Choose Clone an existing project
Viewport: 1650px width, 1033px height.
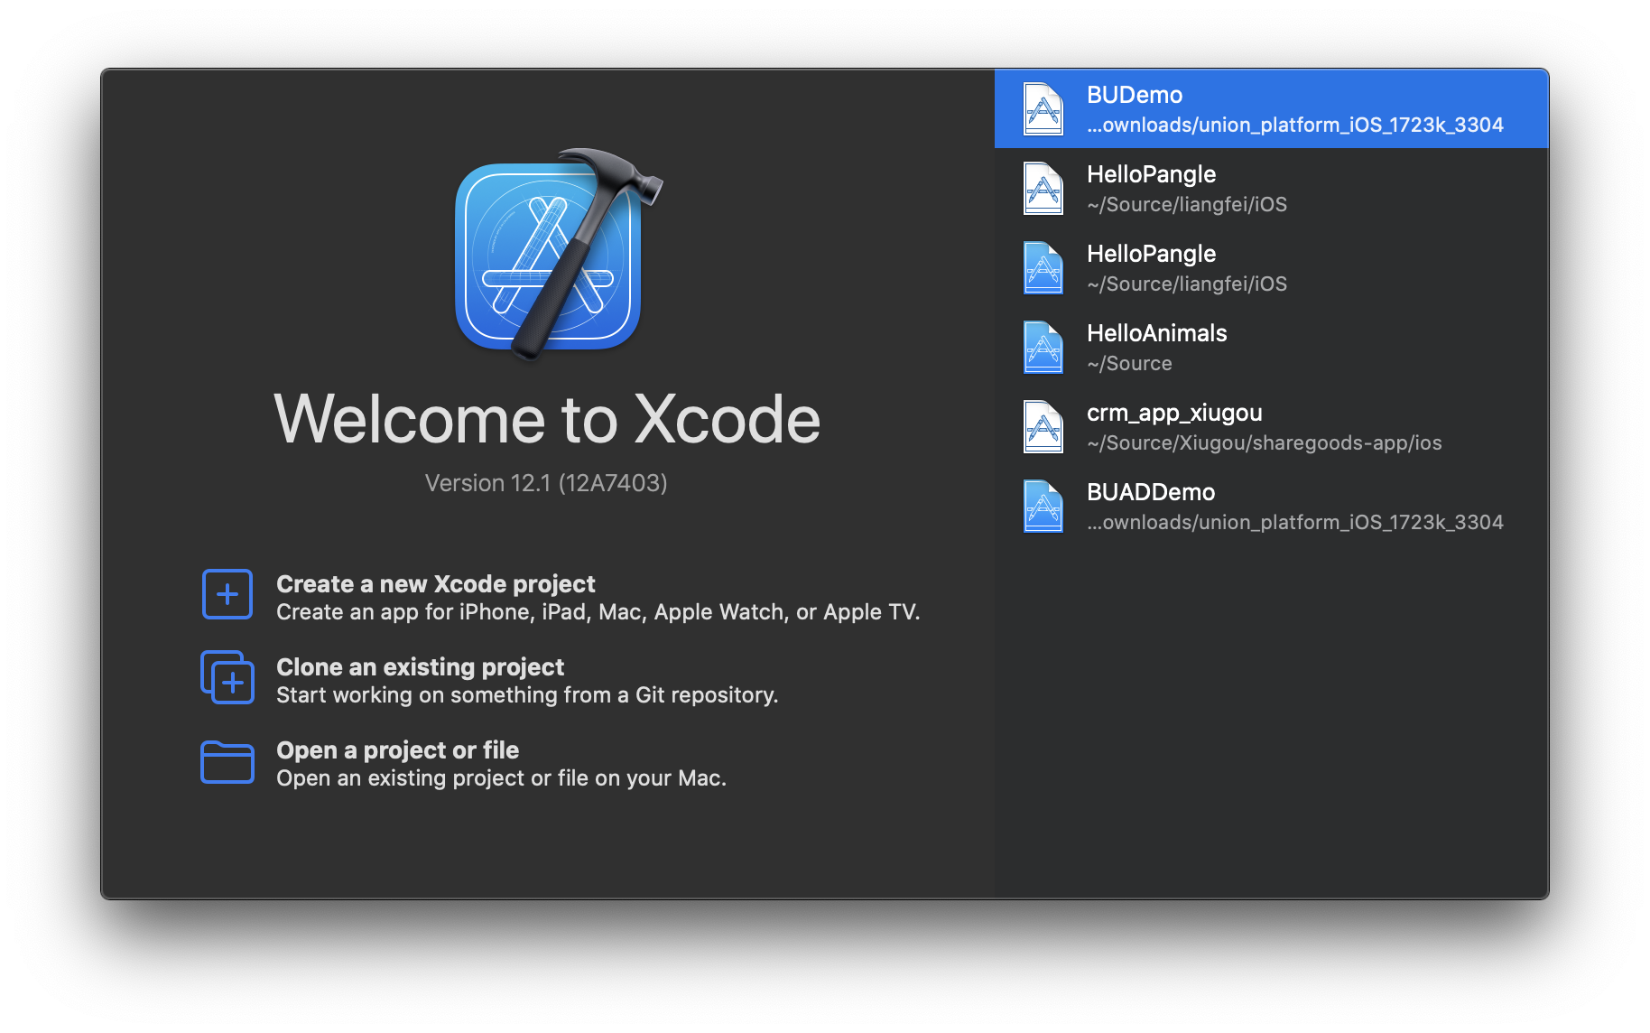(x=420, y=667)
